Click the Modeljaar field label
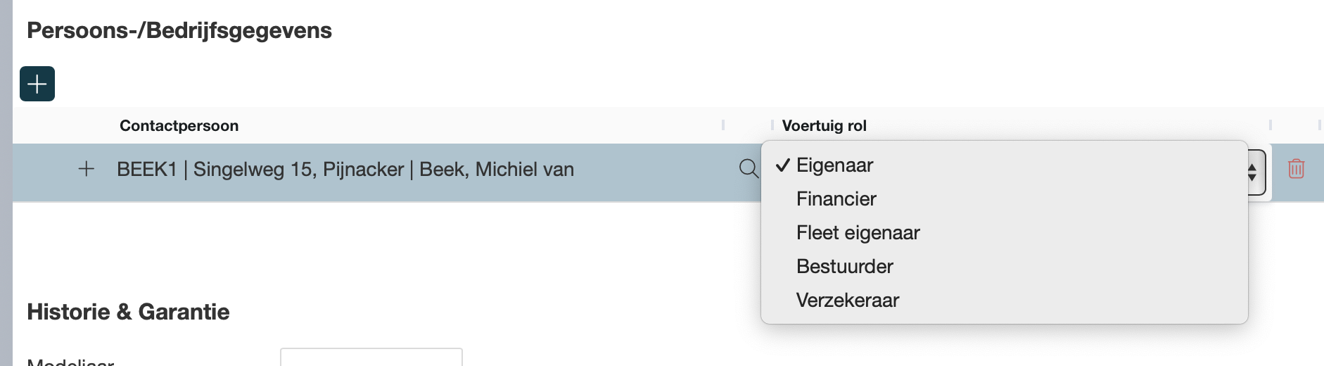Screen dimensions: 1324x366 click(x=70, y=362)
